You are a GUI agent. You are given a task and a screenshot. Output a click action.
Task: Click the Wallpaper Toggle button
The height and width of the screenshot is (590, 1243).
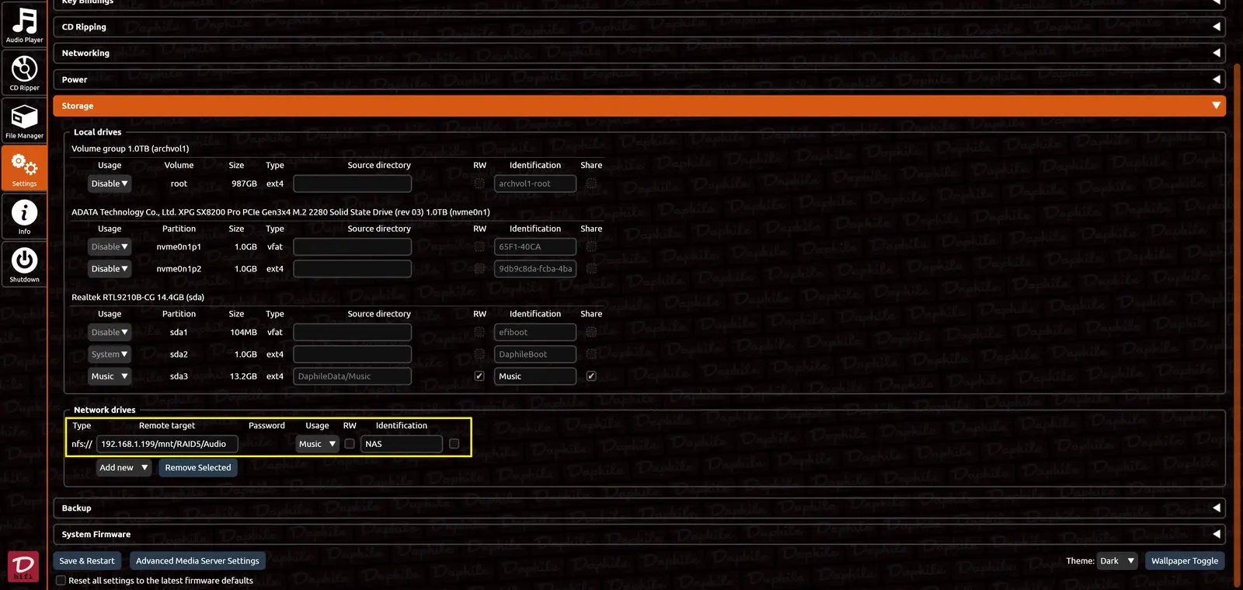pos(1185,561)
